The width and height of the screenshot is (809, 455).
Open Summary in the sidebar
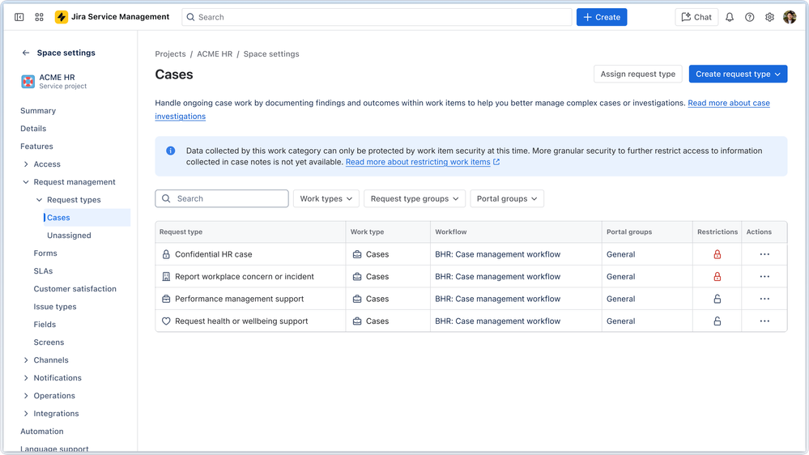[x=38, y=111]
